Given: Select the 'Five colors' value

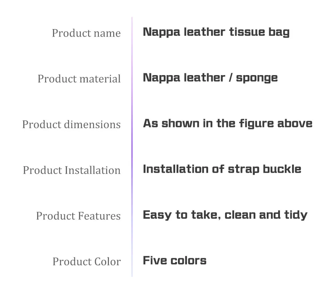Looking at the screenshot, I should click(174, 261).
